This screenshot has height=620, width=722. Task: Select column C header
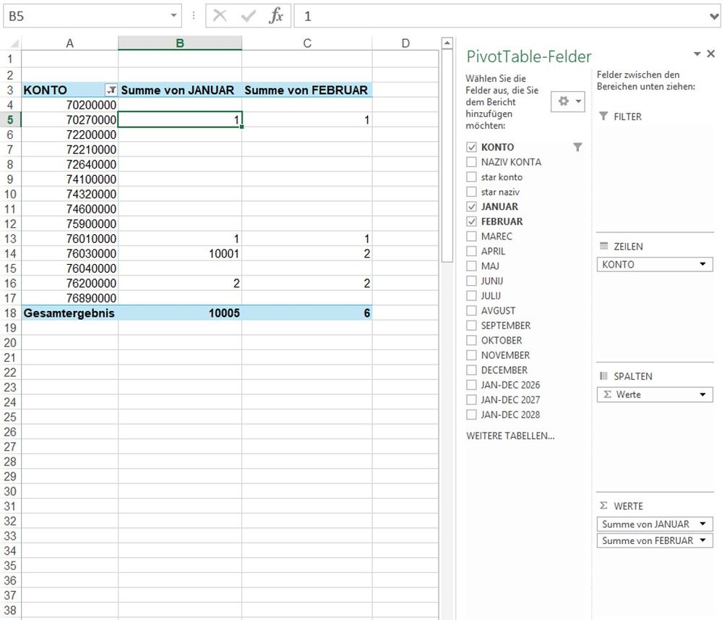(x=307, y=43)
